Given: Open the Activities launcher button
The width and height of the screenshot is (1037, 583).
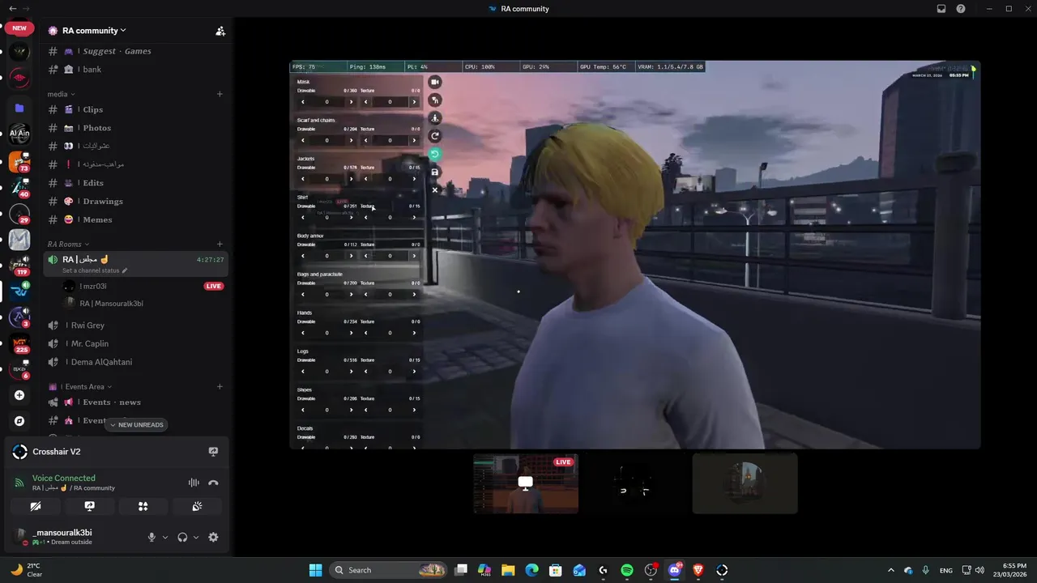Looking at the screenshot, I should pyautogui.click(x=143, y=506).
